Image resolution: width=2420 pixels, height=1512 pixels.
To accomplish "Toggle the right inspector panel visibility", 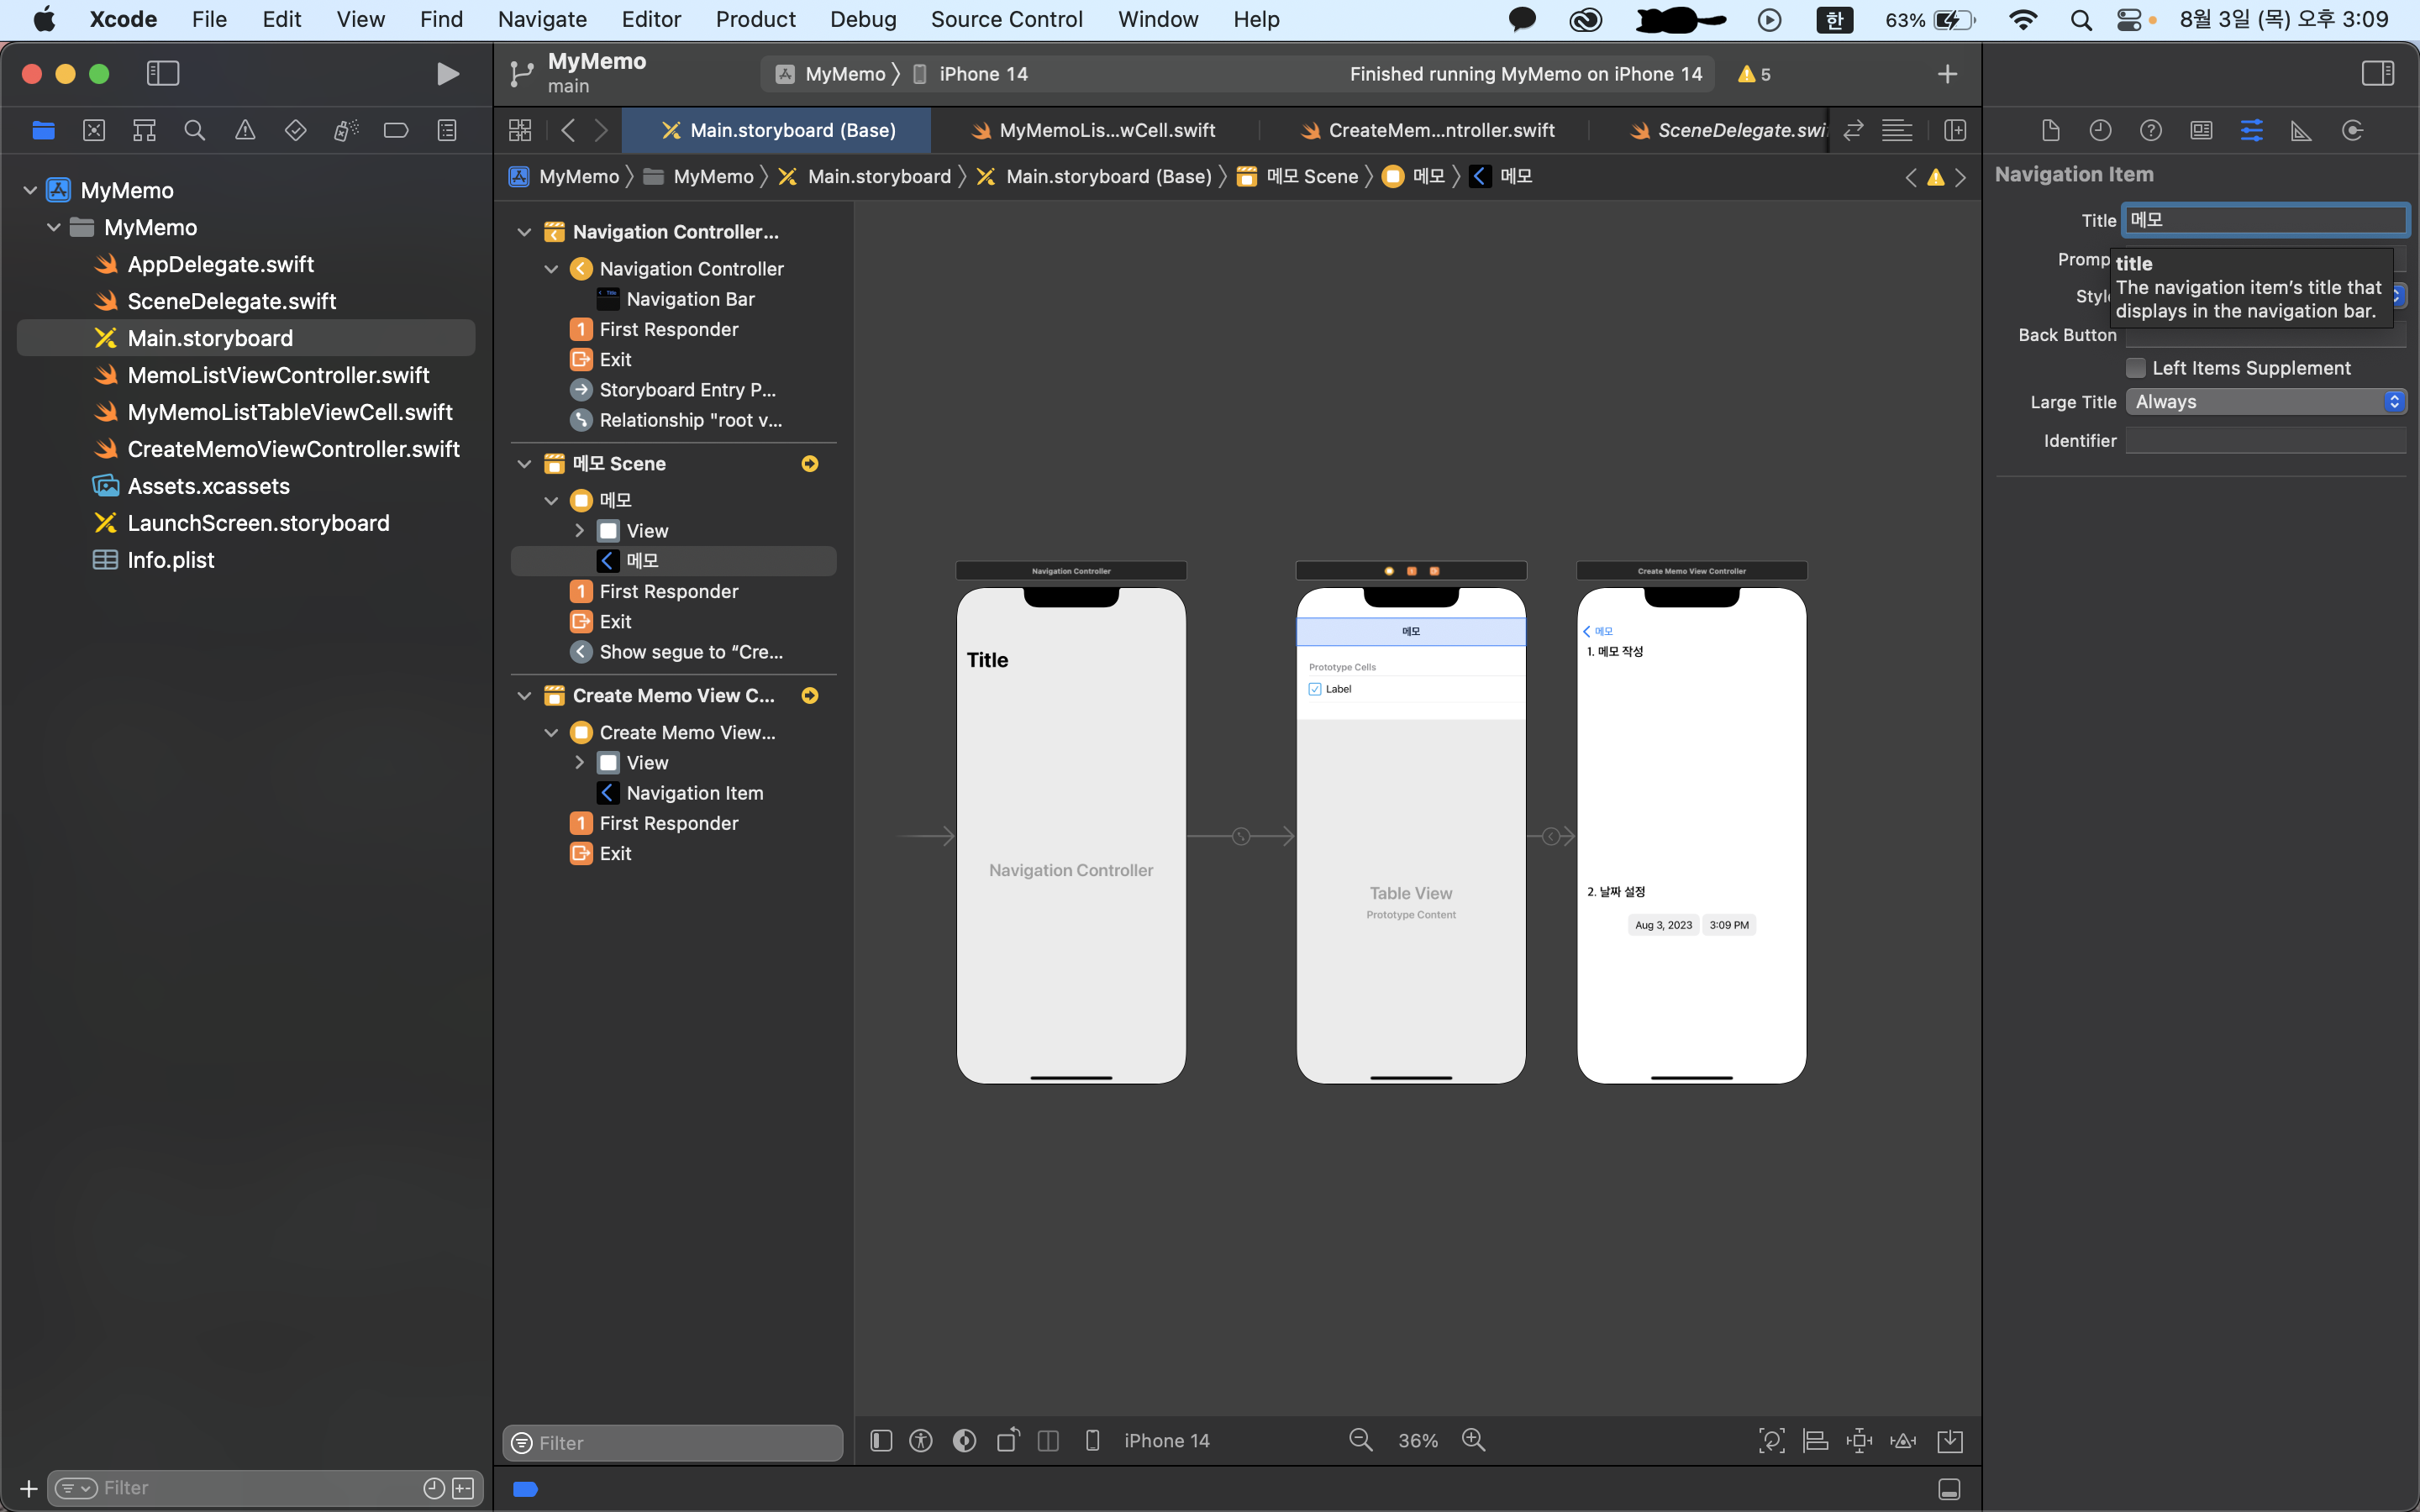I will 2377,74.
